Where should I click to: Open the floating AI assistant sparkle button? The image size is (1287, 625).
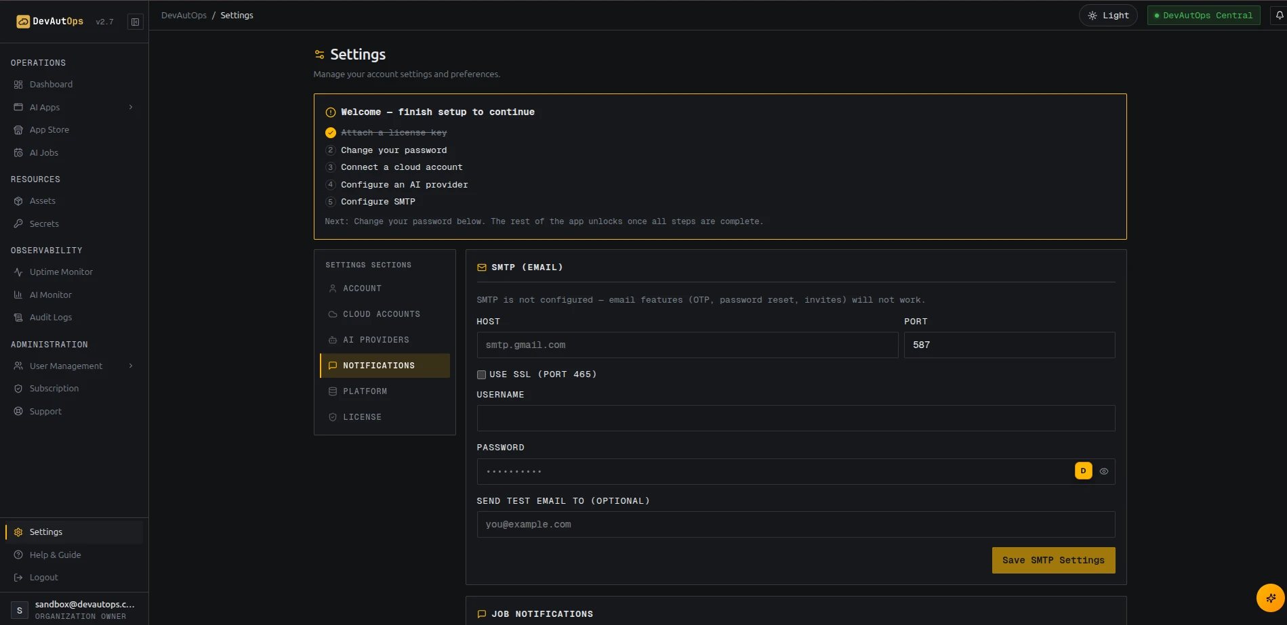(x=1270, y=598)
